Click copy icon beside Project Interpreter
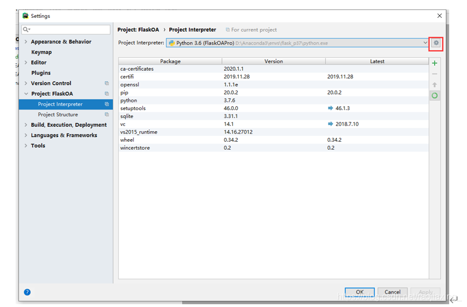 point(107,104)
